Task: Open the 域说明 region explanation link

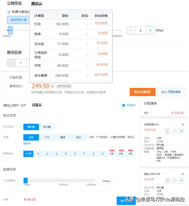Action: coord(27,143)
